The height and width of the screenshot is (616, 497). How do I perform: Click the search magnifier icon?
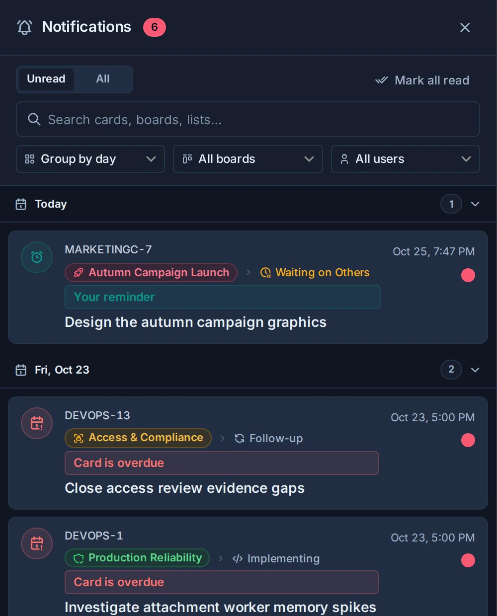point(34,119)
